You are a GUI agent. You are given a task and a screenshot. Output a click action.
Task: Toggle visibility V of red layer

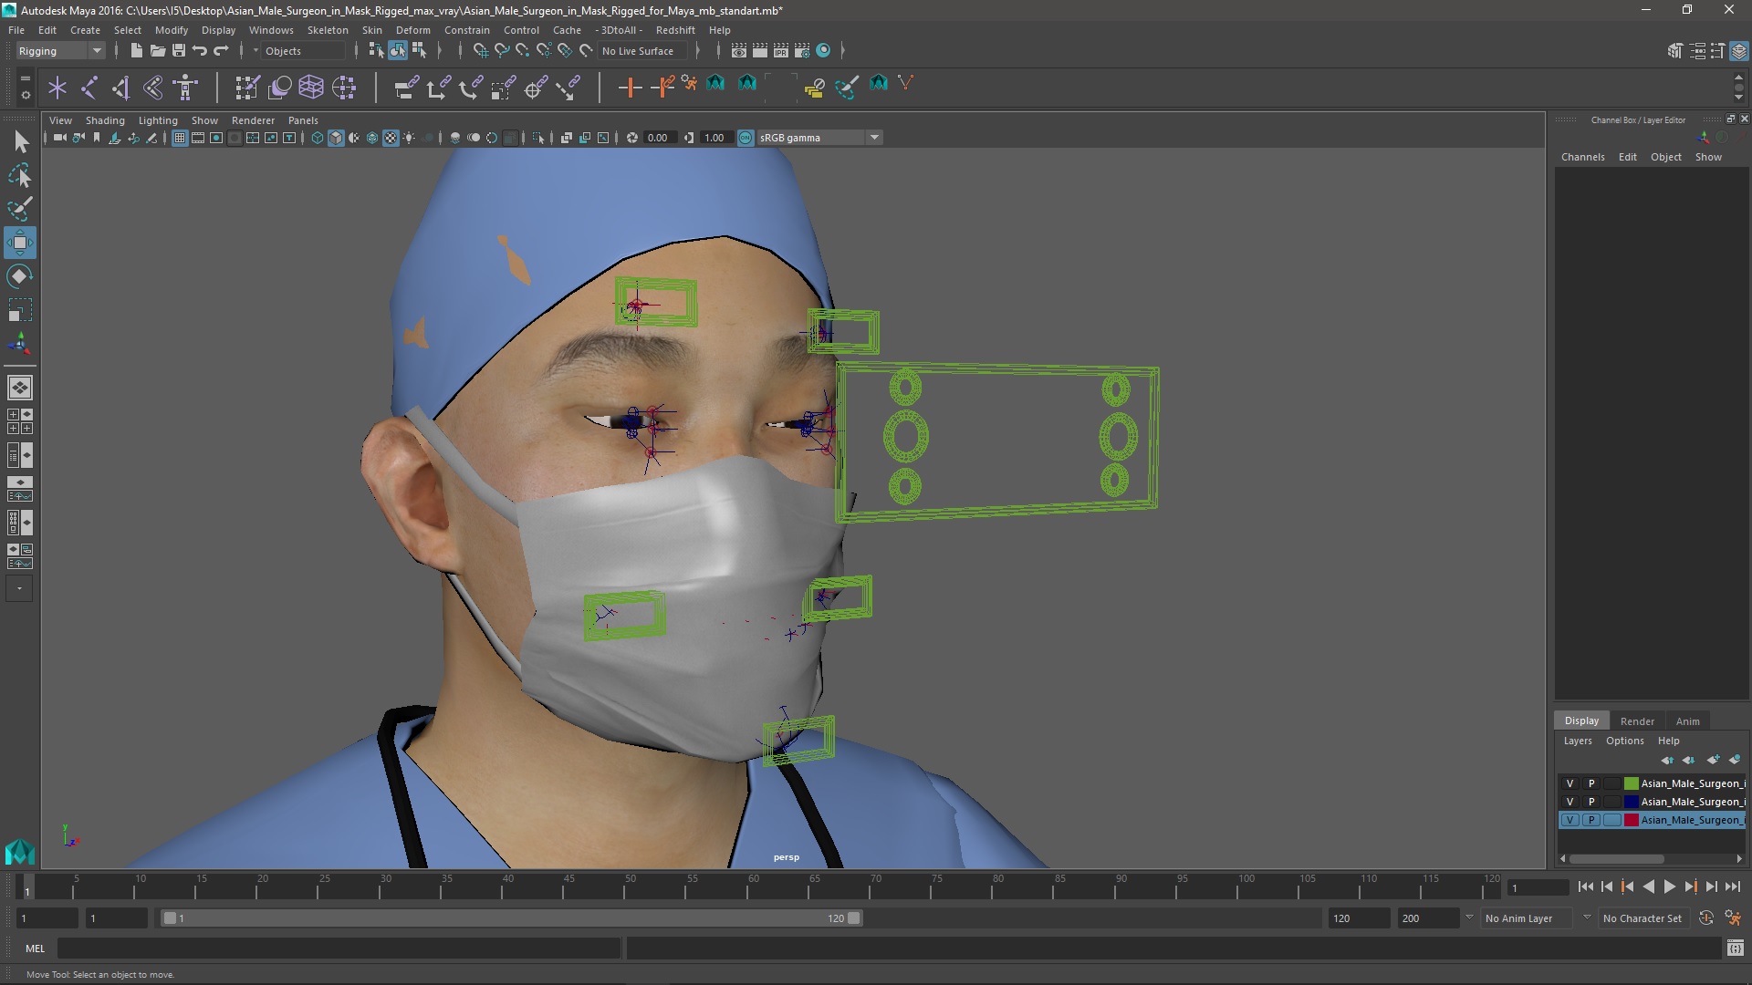[x=1569, y=820]
